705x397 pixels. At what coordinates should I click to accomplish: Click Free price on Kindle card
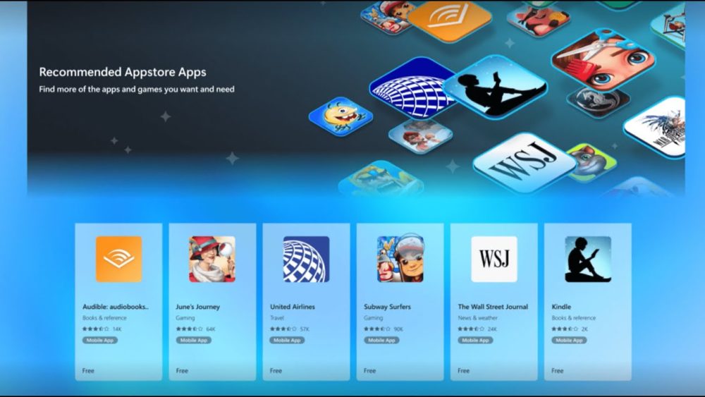click(558, 371)
